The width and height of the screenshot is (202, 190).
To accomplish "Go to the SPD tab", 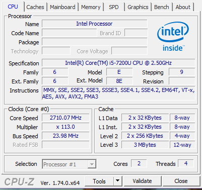I will [x=114, y=7].
